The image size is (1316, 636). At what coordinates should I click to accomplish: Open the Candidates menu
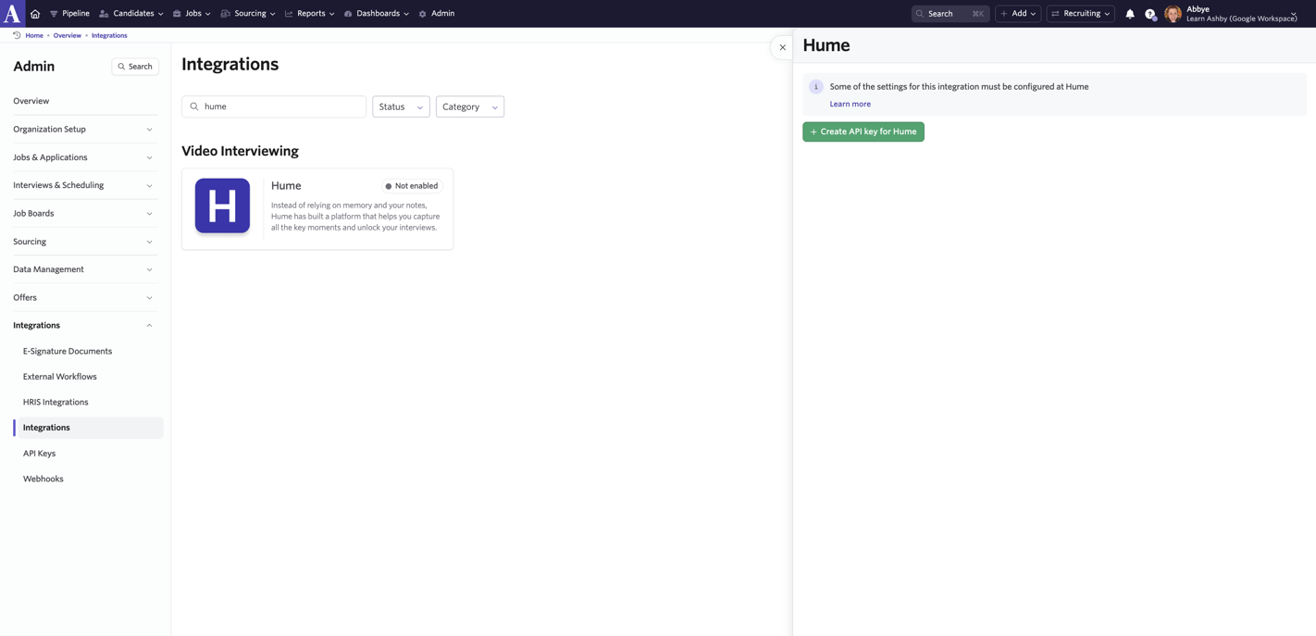coord(131,14)
